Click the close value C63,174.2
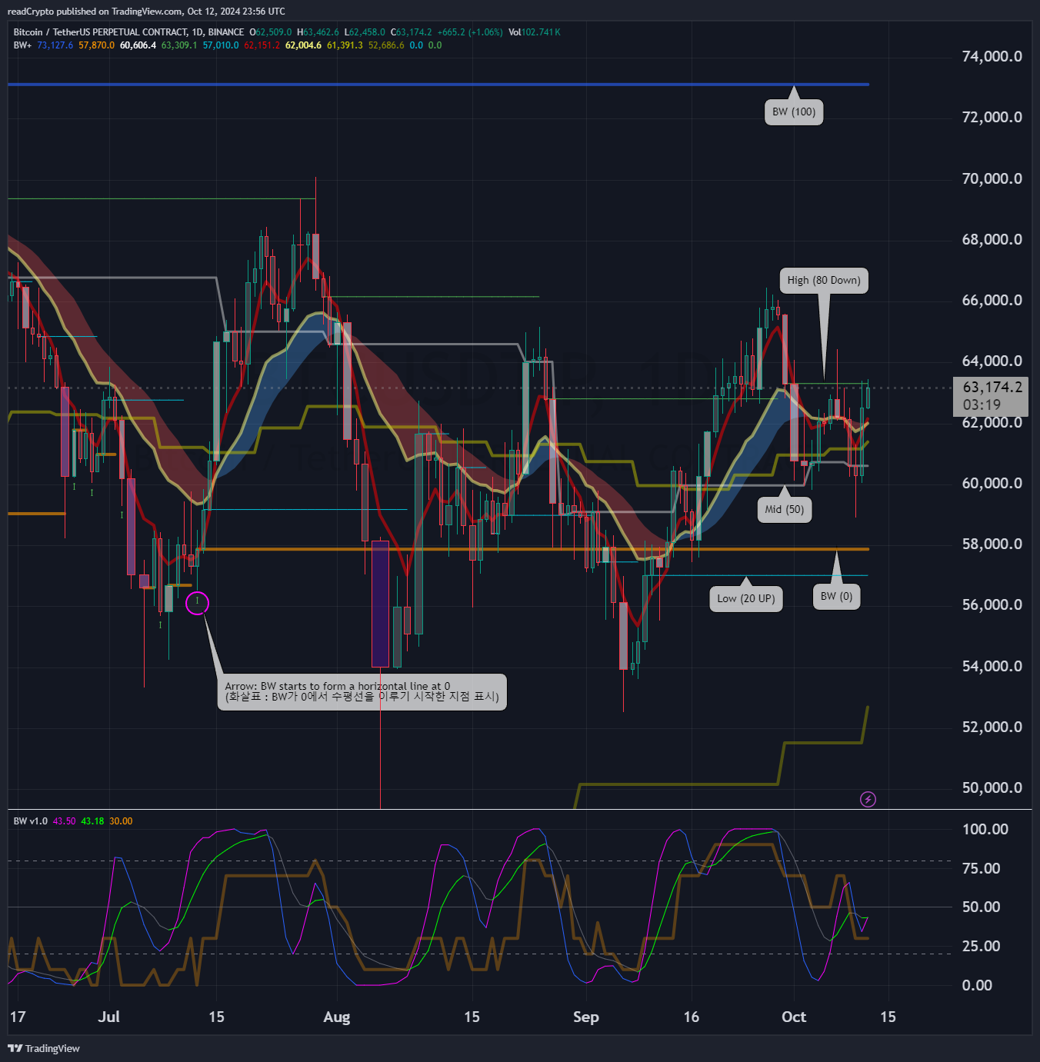Image resolution: width=1040 pixels, height=1062 pixels. tap(412, 32)
